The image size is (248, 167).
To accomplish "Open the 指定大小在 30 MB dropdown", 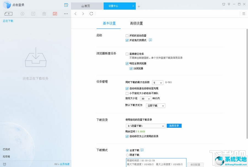I will 145,99.
